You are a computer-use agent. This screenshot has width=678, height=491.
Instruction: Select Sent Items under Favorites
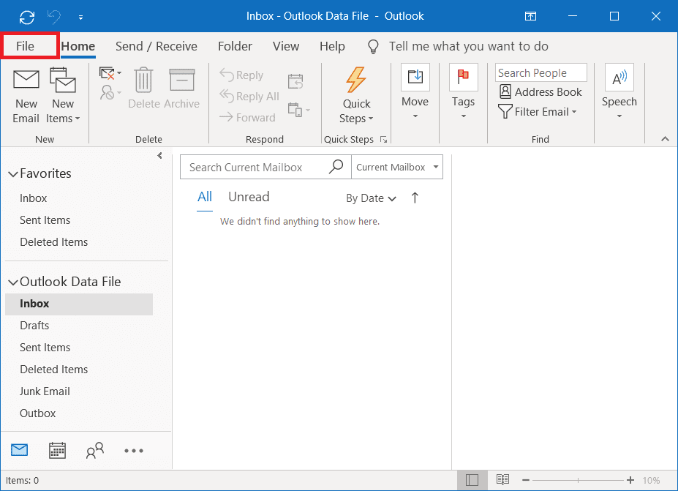click(x=45, y=220)
